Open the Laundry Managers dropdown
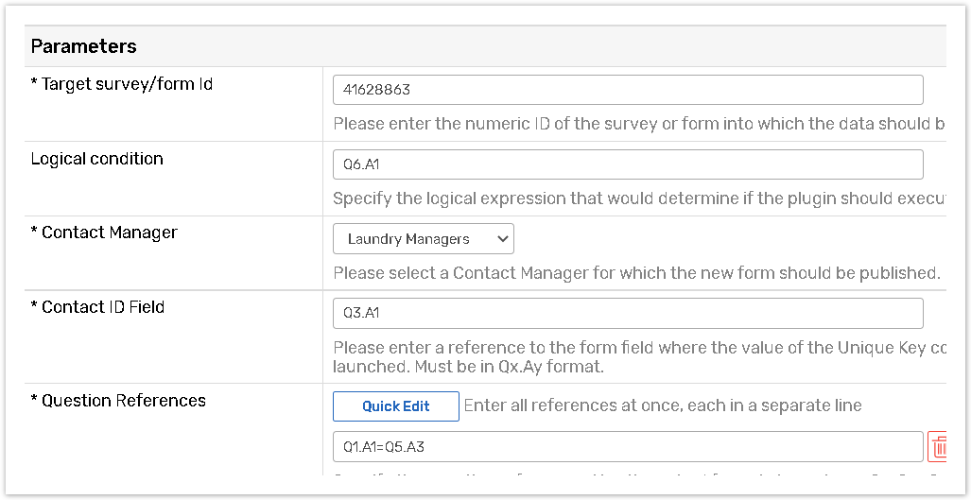 click(422, 239)
